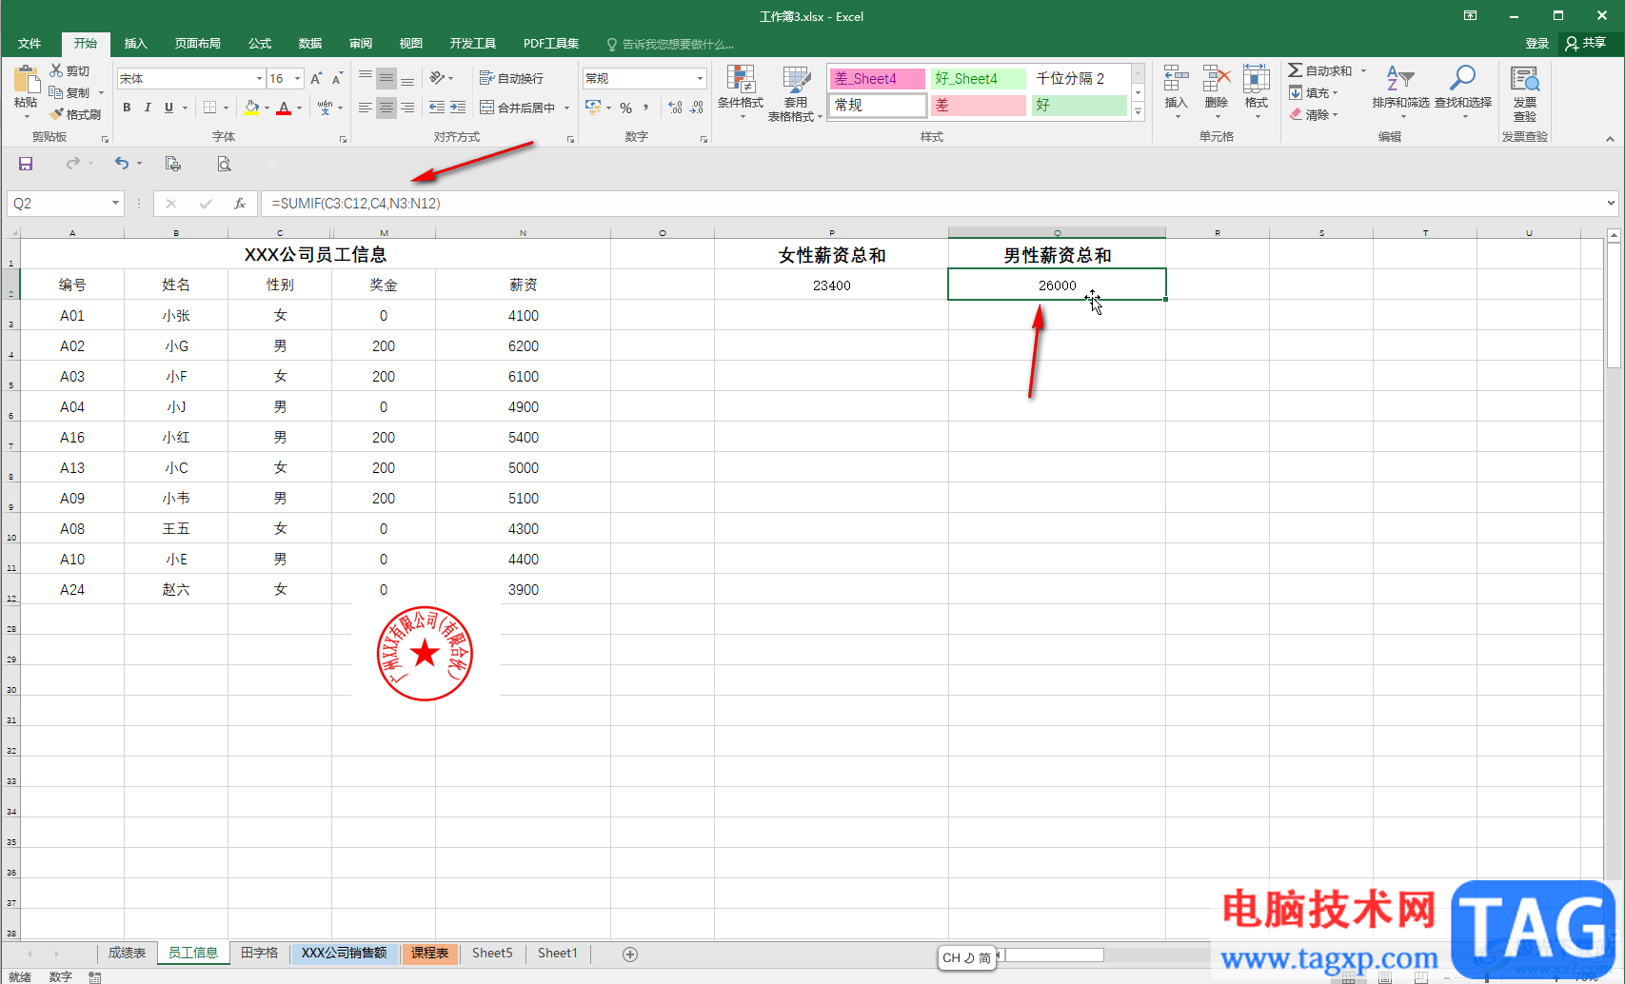1625x984 pixels.
Task: Click the Sort and Filter icon
Action: [1400, 78]
